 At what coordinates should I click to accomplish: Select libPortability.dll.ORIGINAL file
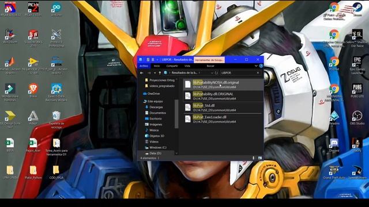(223, 96)
